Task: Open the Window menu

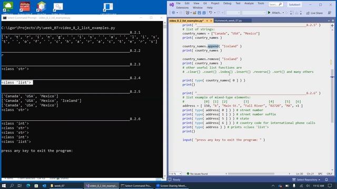Action: click(x=197, y=7)
